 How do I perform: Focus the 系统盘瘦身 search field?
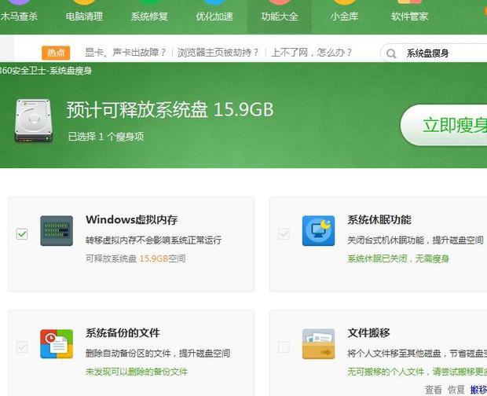[435, 53]
